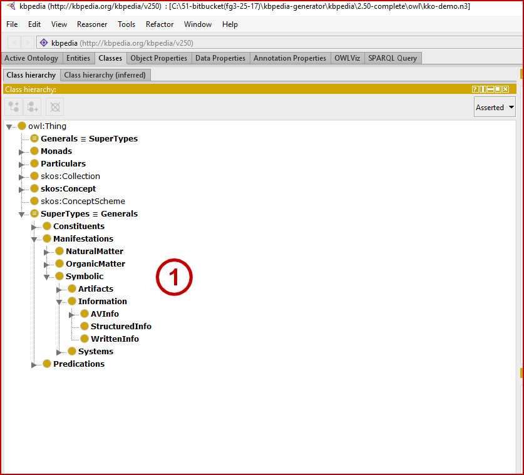
Task: Switch to the Entities tab
Action: (78, 58)
